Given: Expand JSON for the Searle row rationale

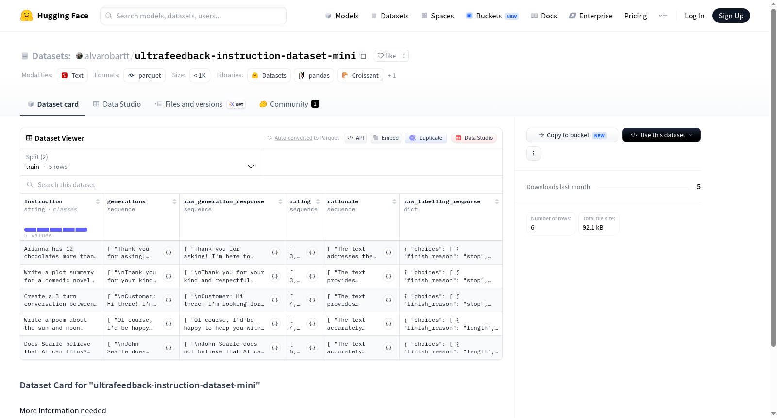Looking at the screenshot, I should click(388, 348).
